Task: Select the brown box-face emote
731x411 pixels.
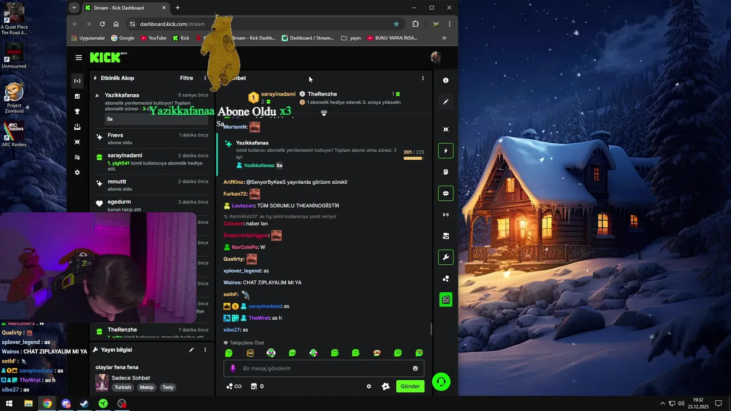Action: click(250, 353)
